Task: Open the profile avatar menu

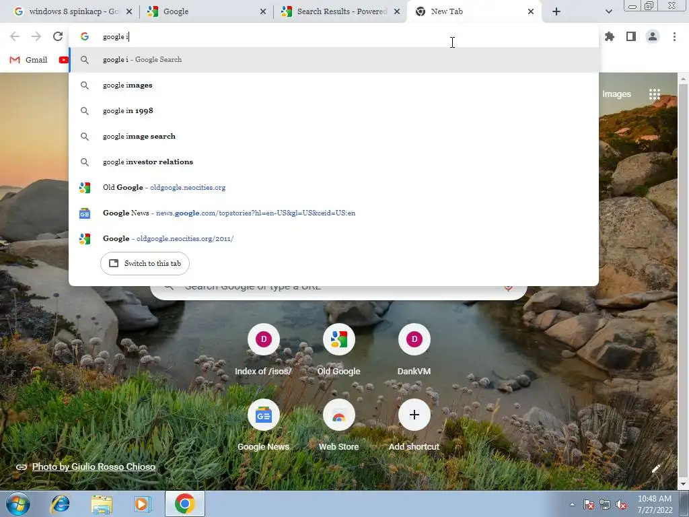Action: click(653, 36)
